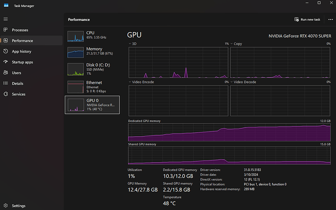This screenshot has height=210, width=336.
Task: Open the hamburger navigation menu
Action: (x=6, y=19)
